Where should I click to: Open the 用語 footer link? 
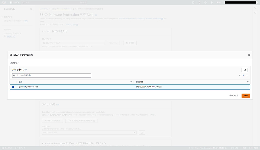244,148
